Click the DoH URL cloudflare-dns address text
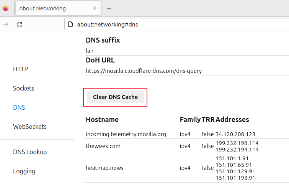The image size is (289, 186). 144,71
